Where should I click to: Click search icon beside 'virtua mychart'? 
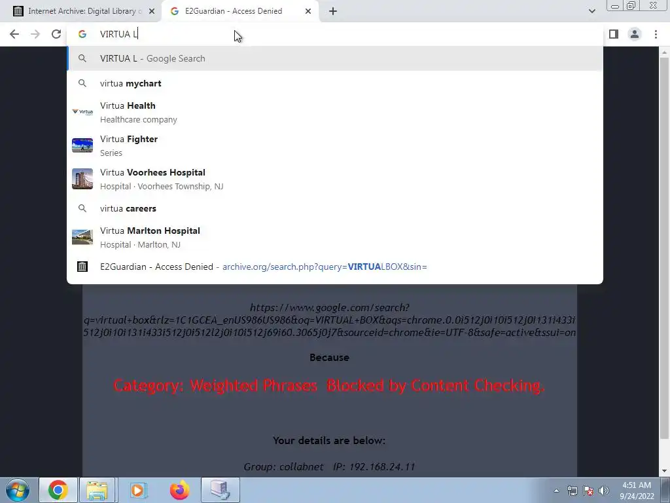click(82, 83)
